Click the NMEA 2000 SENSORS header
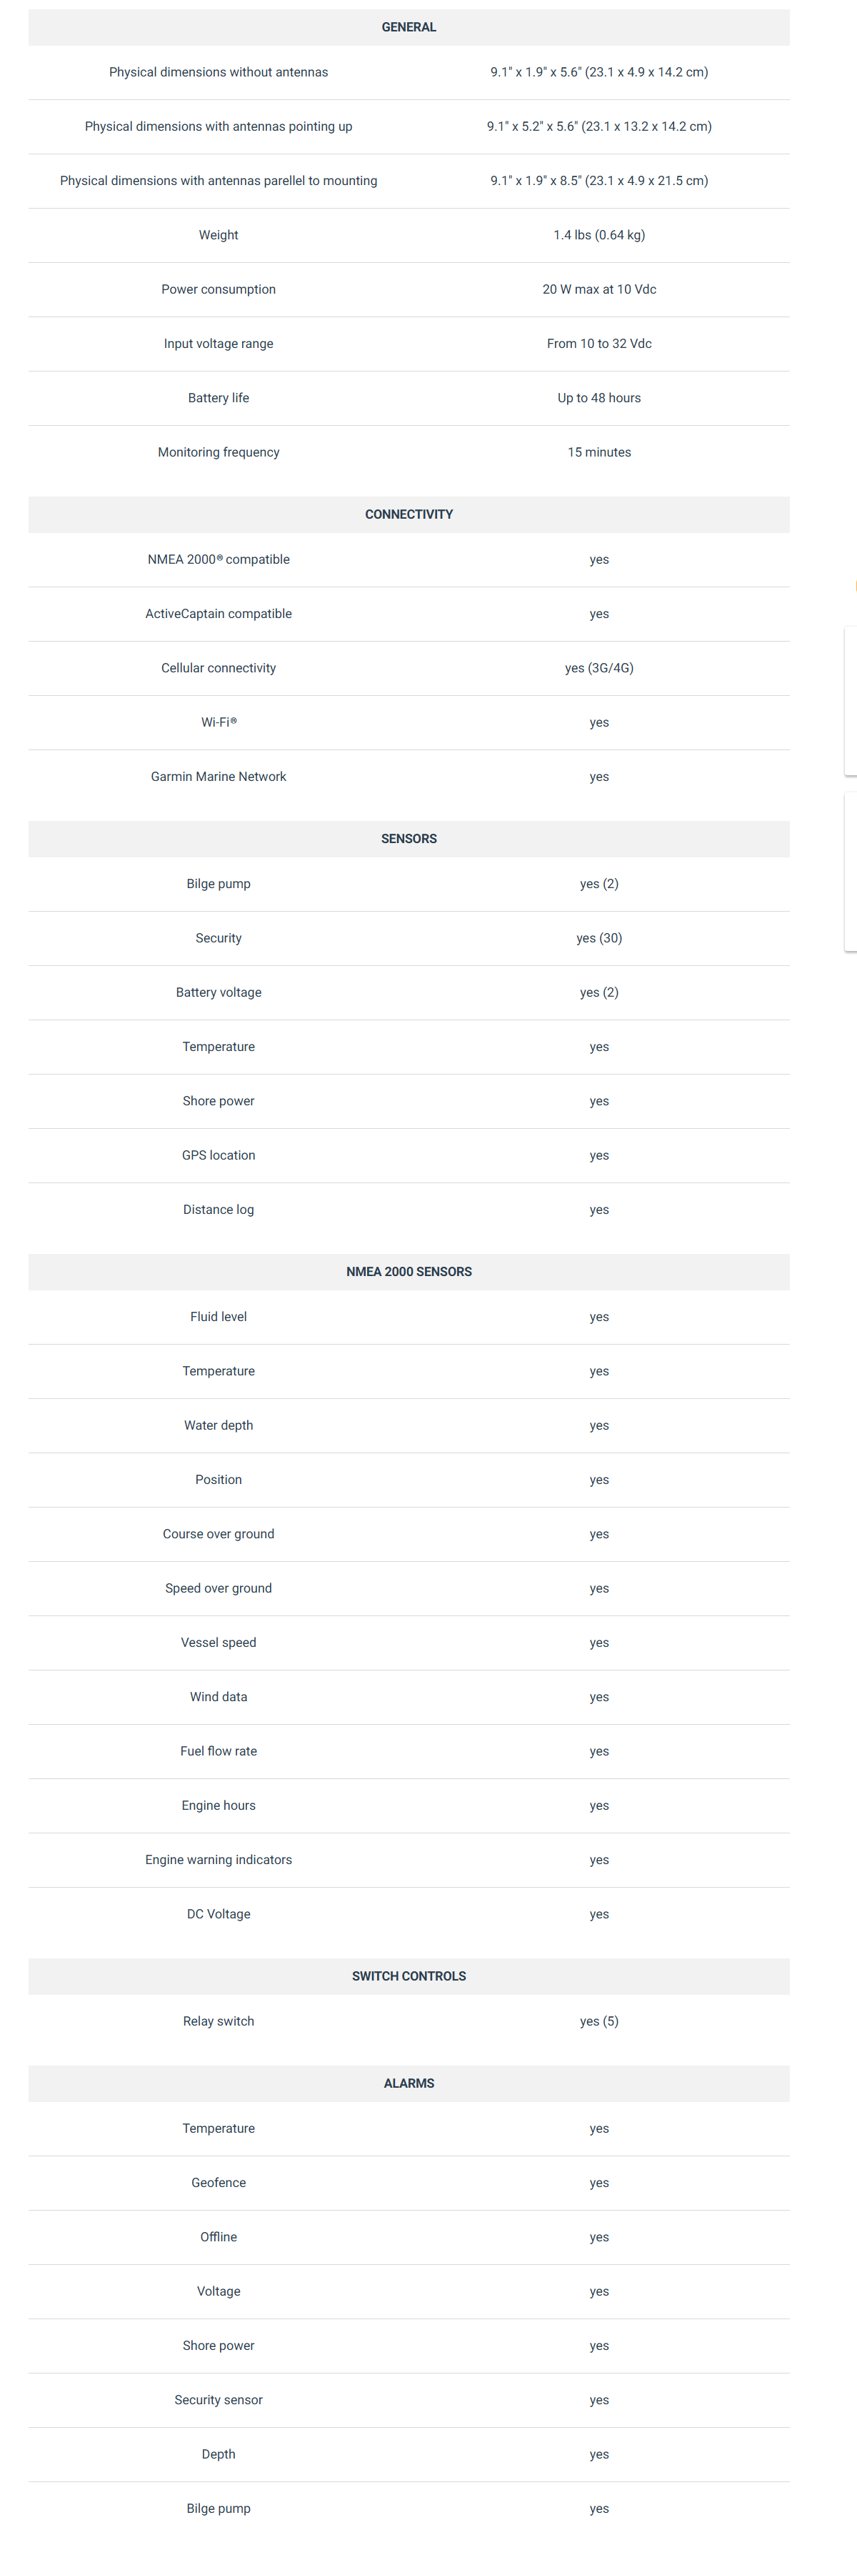This screenshot has height=2575, width=857. (x=409, y=1272)
